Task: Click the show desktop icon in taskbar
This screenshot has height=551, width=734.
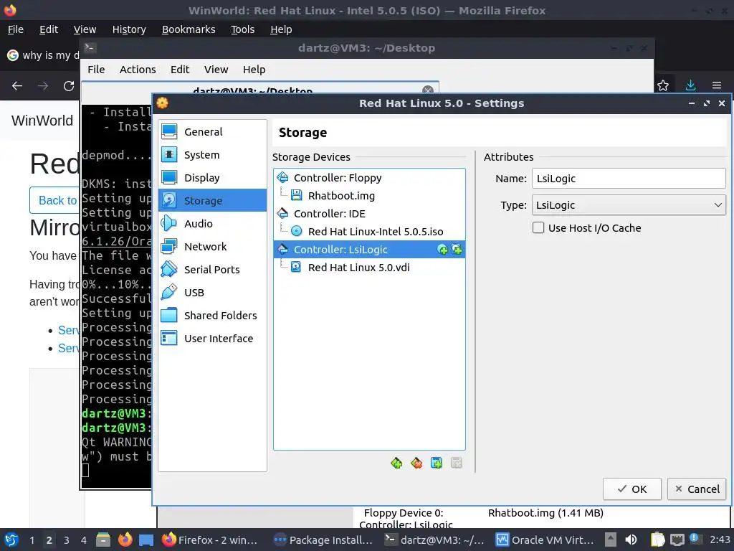Action: coord(146,540)
